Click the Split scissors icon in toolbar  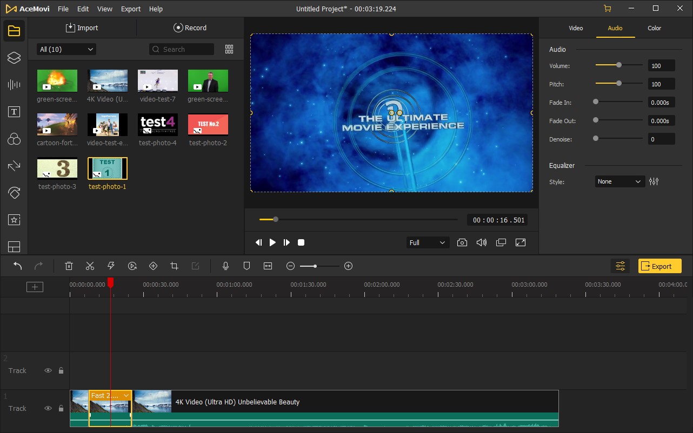click(x=90, y=266)
